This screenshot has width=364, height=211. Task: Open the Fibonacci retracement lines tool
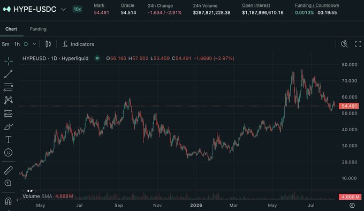pyautogui.click(x=9, y=87)
